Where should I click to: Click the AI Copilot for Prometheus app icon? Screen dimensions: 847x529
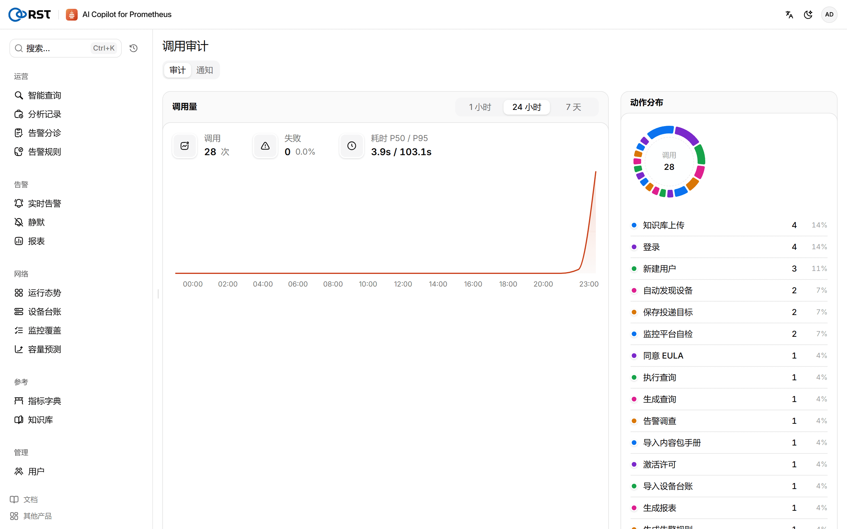pyautogui.click(x=71, y=14)
